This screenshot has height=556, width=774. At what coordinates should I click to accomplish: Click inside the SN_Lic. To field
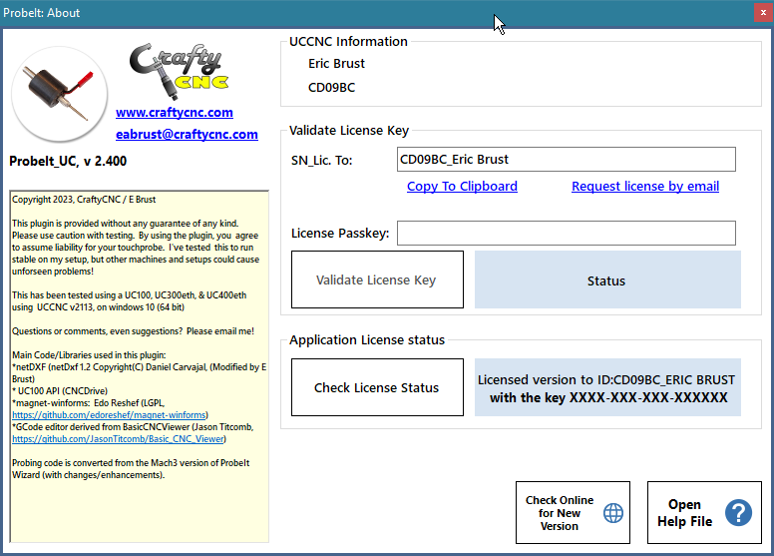[x=567, y=159]
